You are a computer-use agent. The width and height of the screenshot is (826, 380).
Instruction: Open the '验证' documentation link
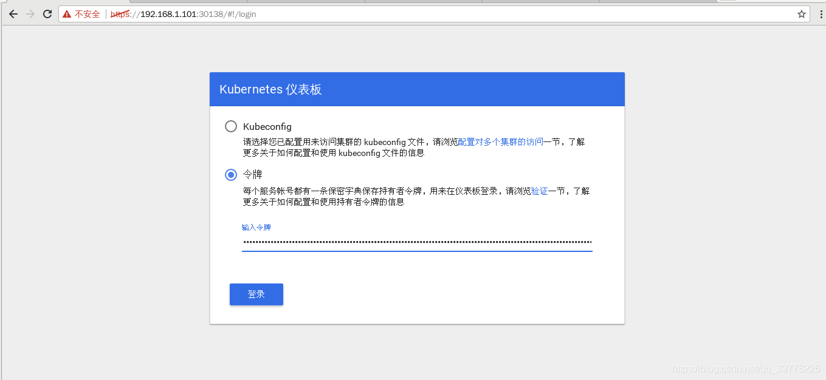pyautogui.click(x=539, y=191)
